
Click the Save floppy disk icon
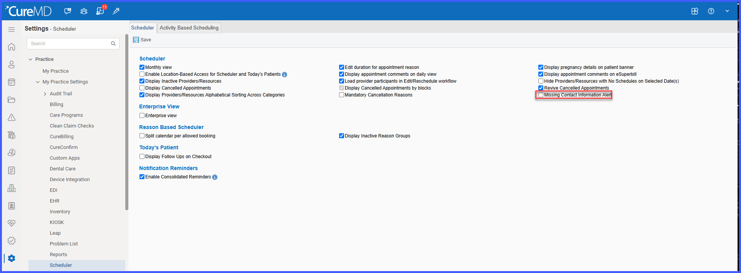click(x=136, y=40)
